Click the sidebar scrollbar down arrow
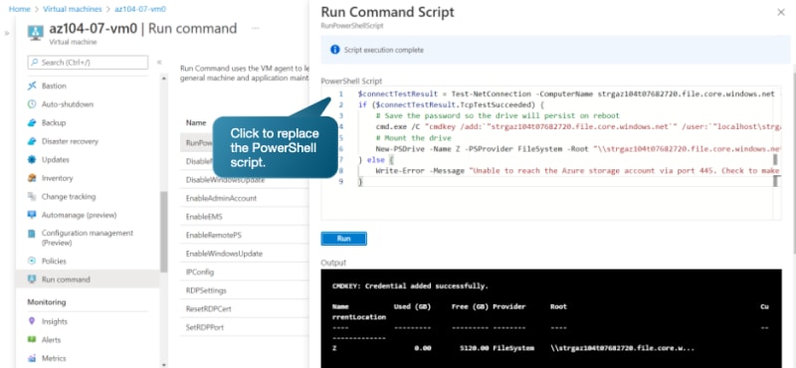The width and height of the screenshot is (796, 368). (x=163, y=364)
